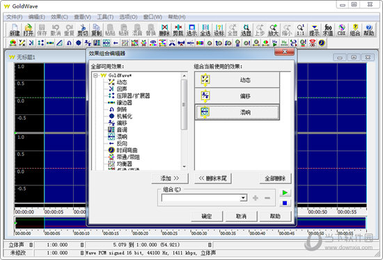The height and width of the screenshot is (260, 383).
Task: Open the 编辑(E) menu
Action: pos(37,17)
